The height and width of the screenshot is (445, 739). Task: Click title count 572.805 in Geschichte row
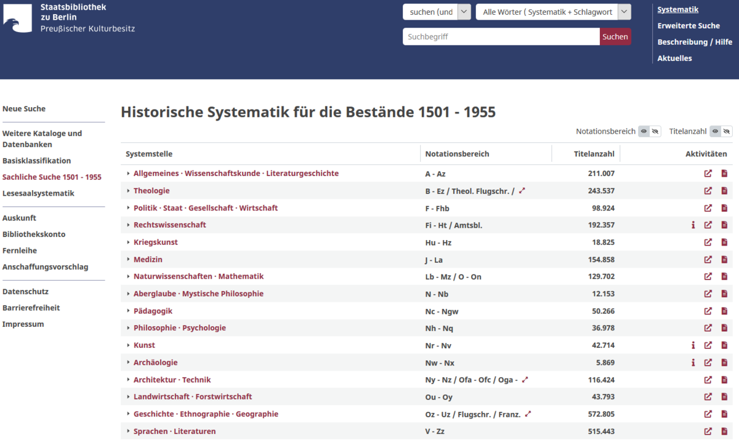pyautogui.click(x=601, y=414)
